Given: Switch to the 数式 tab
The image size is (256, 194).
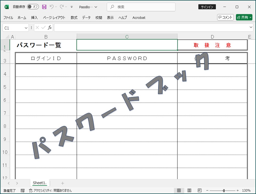Looking at the screenshot, I should click(x=74, y=18).
